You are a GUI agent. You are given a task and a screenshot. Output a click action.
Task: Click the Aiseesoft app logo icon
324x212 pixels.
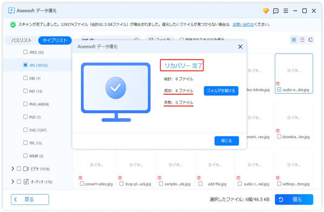11,11
